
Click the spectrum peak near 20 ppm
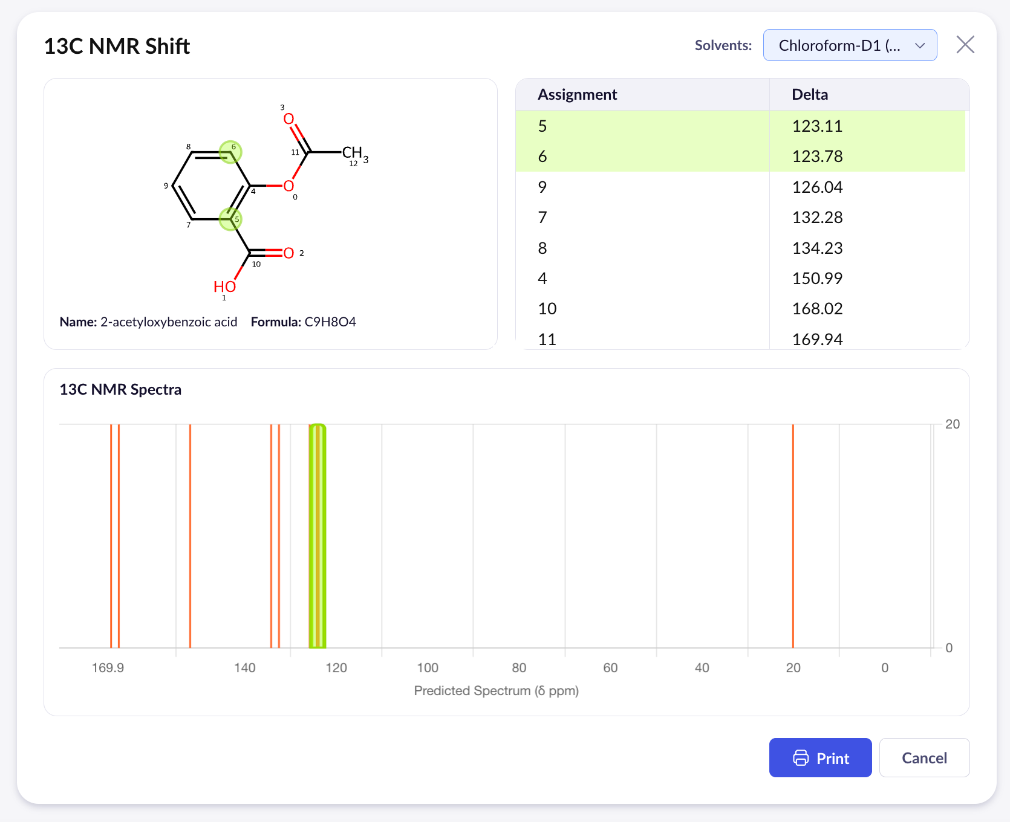point(793,536)
